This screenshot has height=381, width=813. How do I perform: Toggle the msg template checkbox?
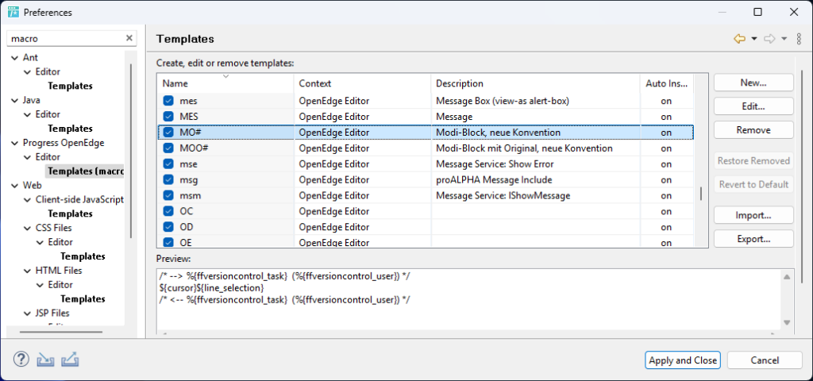tap(168, 179)
